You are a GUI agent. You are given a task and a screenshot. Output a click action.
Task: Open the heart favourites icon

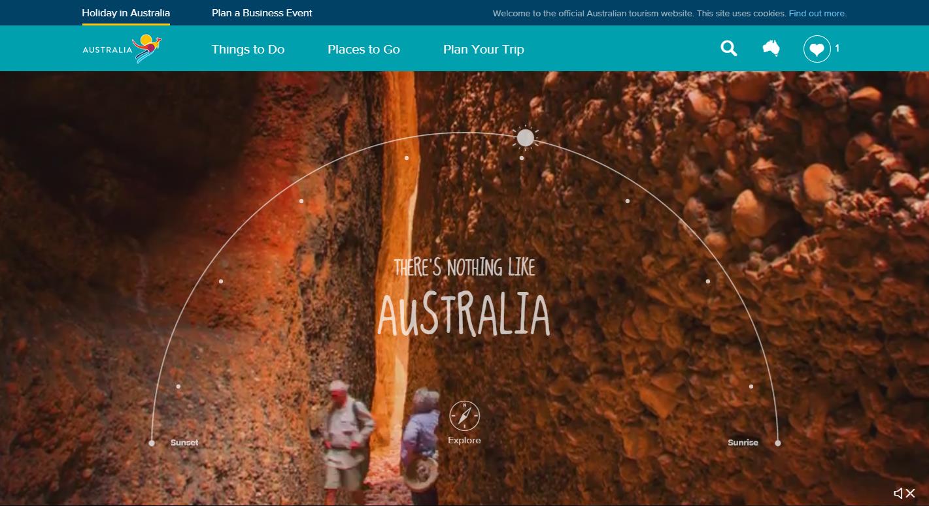point(817,49)
